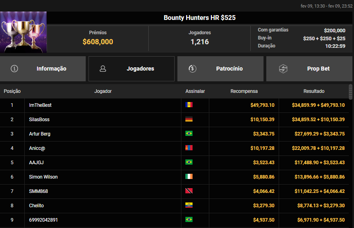
Task: Click the info circle icon in the Informação tab
Action: (14, 69)
